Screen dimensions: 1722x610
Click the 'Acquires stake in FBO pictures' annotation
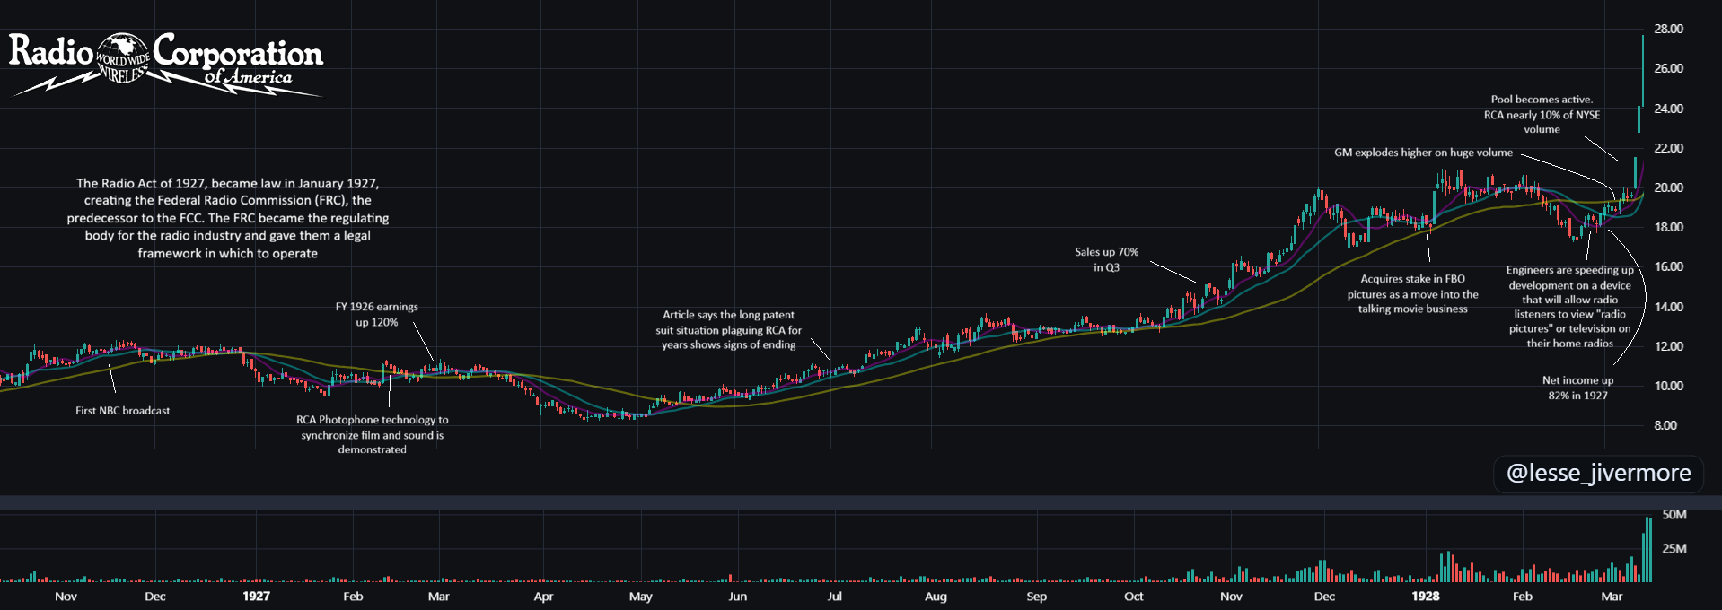click(1412, 294)
